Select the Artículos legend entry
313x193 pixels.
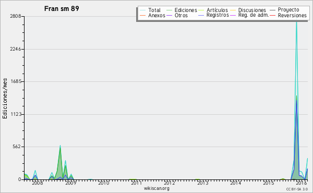coord(217,10)
